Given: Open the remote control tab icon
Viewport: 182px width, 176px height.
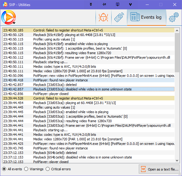Looking at the screenshot, I should point(119,18).
